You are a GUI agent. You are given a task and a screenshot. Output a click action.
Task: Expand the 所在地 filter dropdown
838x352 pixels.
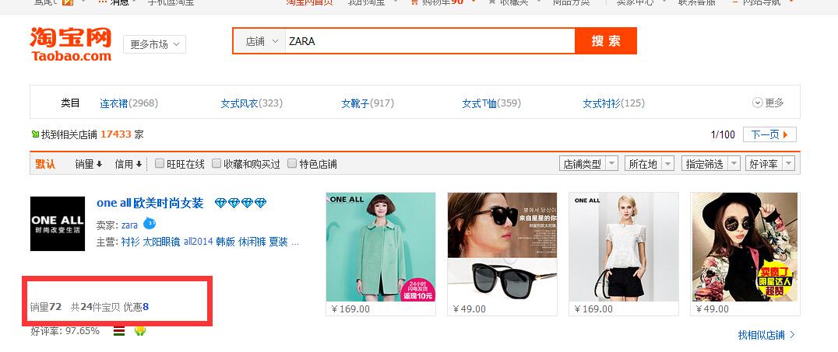tap(649, 164)
